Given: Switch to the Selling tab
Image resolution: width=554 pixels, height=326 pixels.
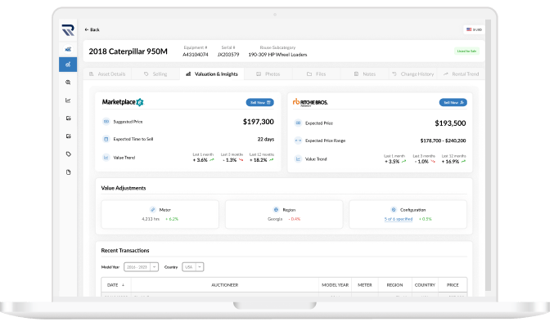Looking at the screenshot, I should (x=155, y=74).
